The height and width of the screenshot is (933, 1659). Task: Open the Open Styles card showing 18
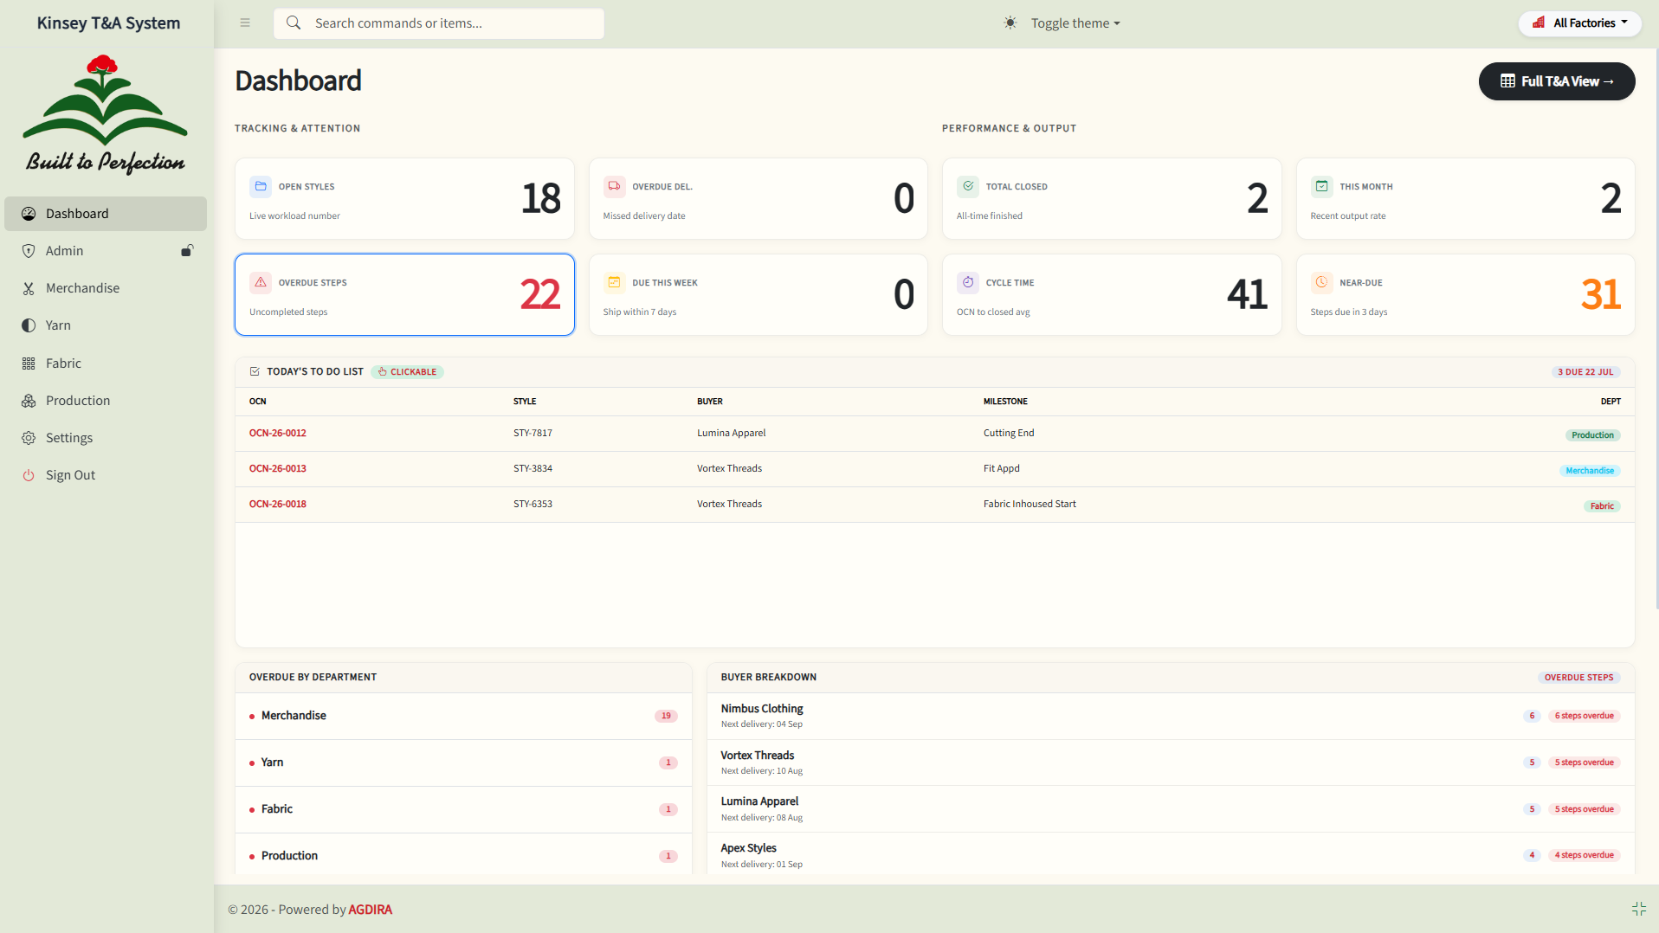(404, 198)
